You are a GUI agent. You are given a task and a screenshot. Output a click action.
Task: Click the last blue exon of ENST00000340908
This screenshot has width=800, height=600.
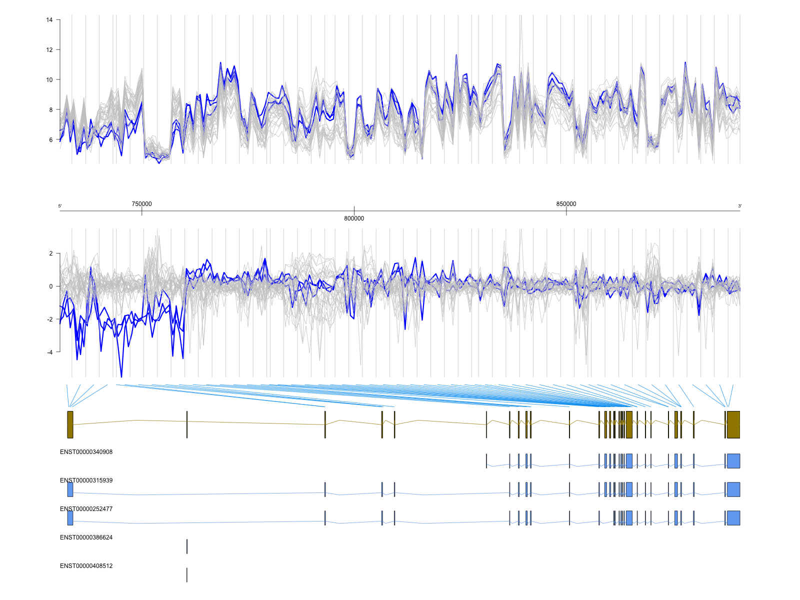(733, 461)
